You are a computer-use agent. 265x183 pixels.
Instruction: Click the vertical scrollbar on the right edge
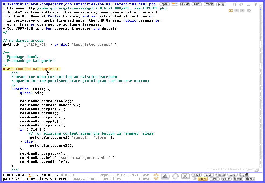pos(261,81)
